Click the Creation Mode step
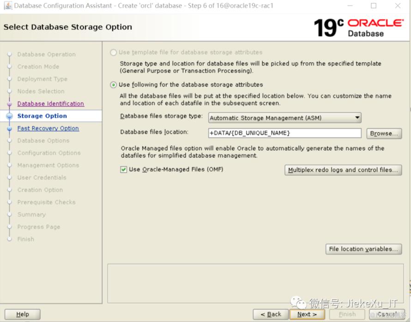The height and width of the screenshot is (322, 411). [38, 67]
